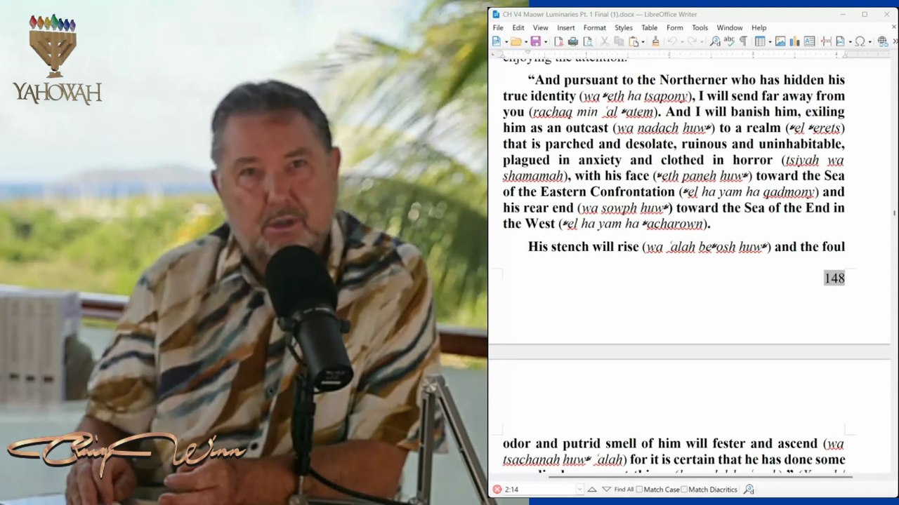Expand the New document dropdown arrow
Viewport: 899px width, 505px height.
click(506, 42)
